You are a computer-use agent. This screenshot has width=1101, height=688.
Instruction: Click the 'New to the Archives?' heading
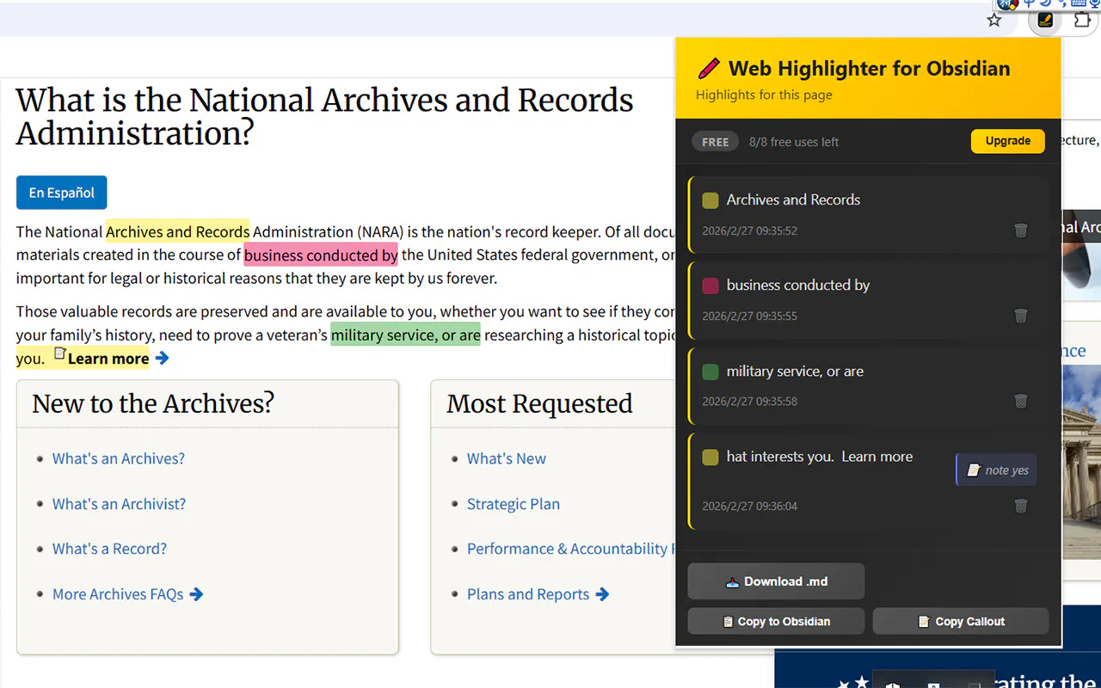[x=153, y=403]
